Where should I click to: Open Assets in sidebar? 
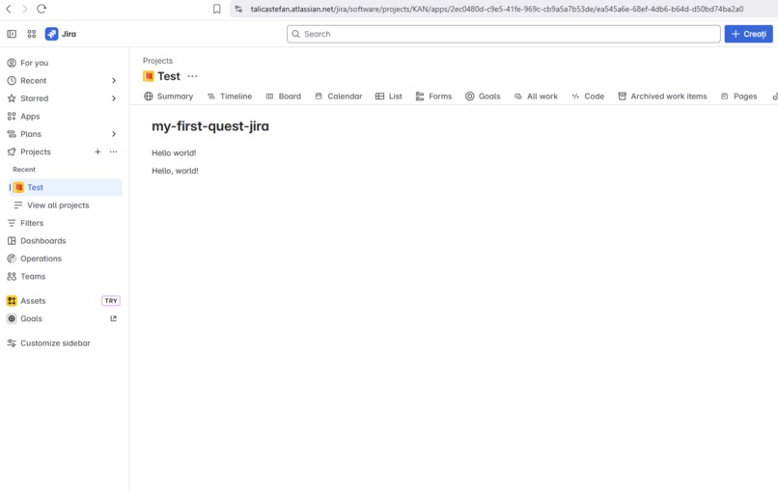click(x=33, y=301)
